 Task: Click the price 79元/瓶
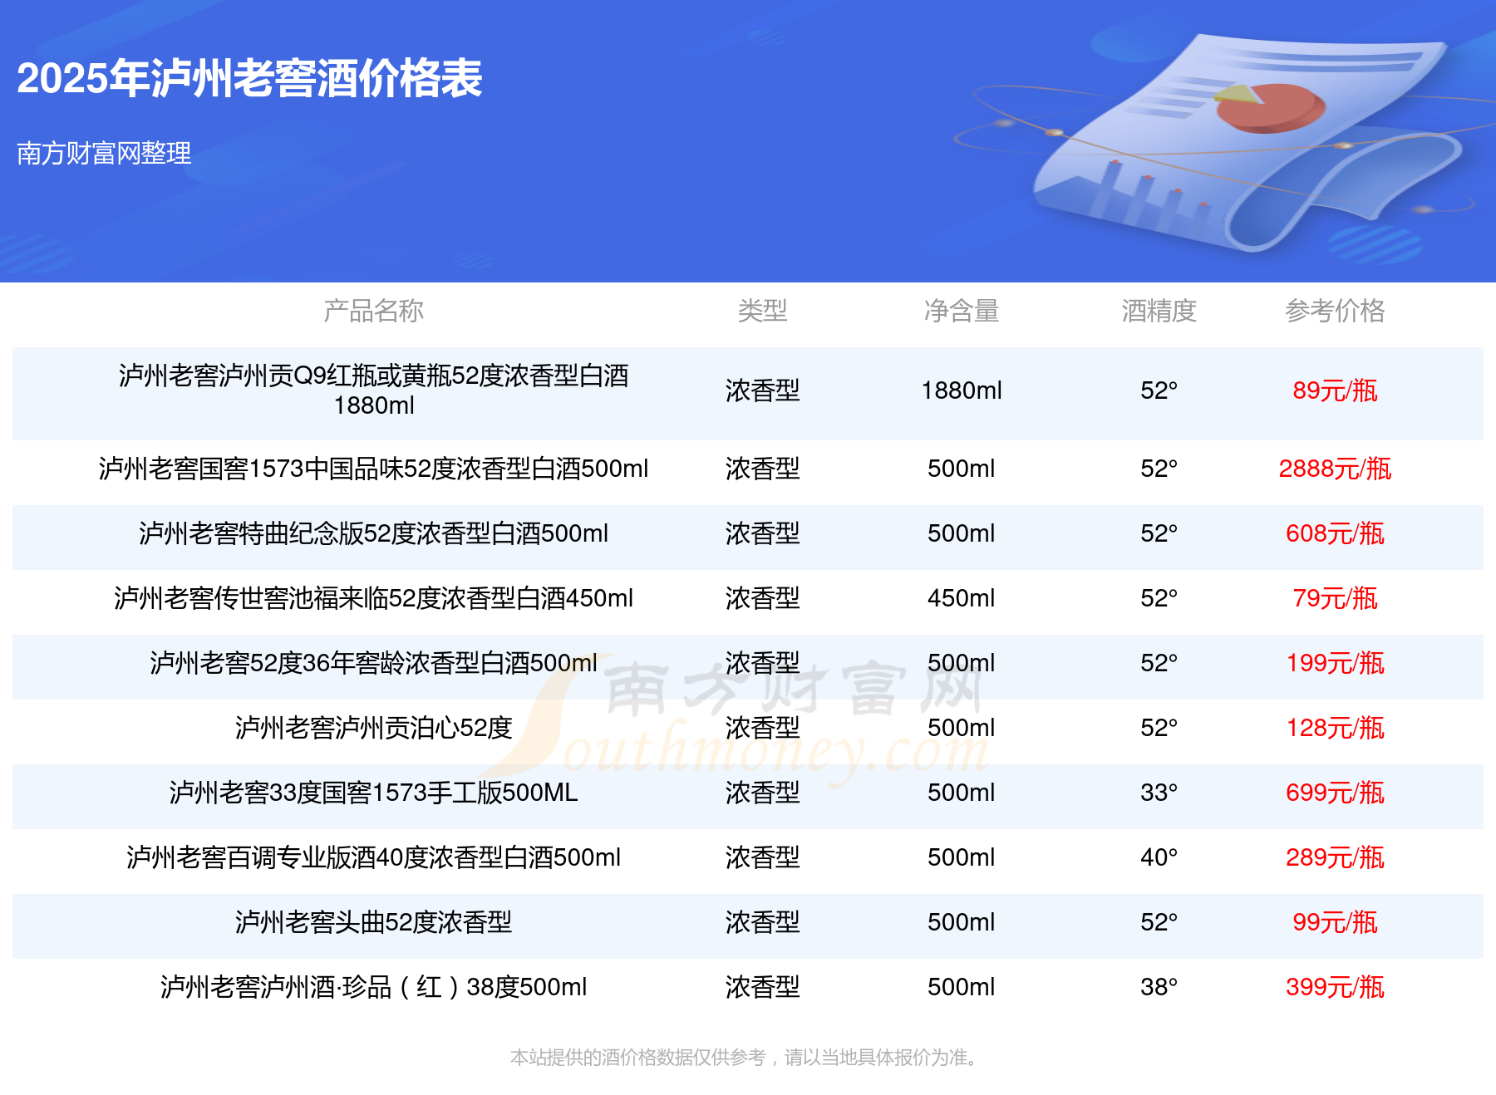(1335, 598)
